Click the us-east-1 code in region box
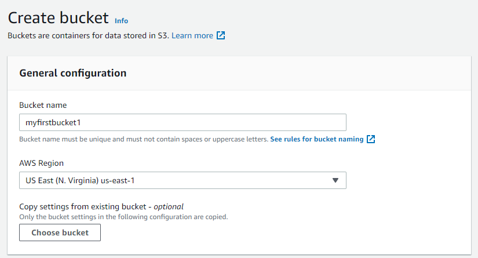 point(118,180)
